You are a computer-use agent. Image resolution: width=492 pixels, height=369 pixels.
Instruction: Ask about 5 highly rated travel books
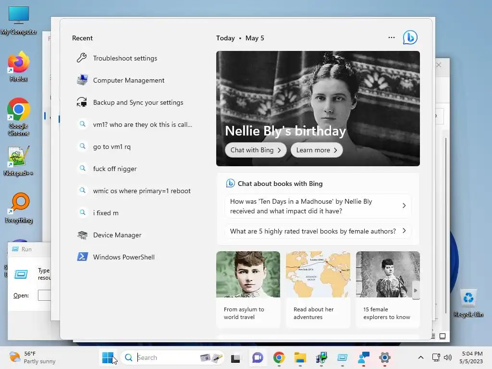click(318, 231)
